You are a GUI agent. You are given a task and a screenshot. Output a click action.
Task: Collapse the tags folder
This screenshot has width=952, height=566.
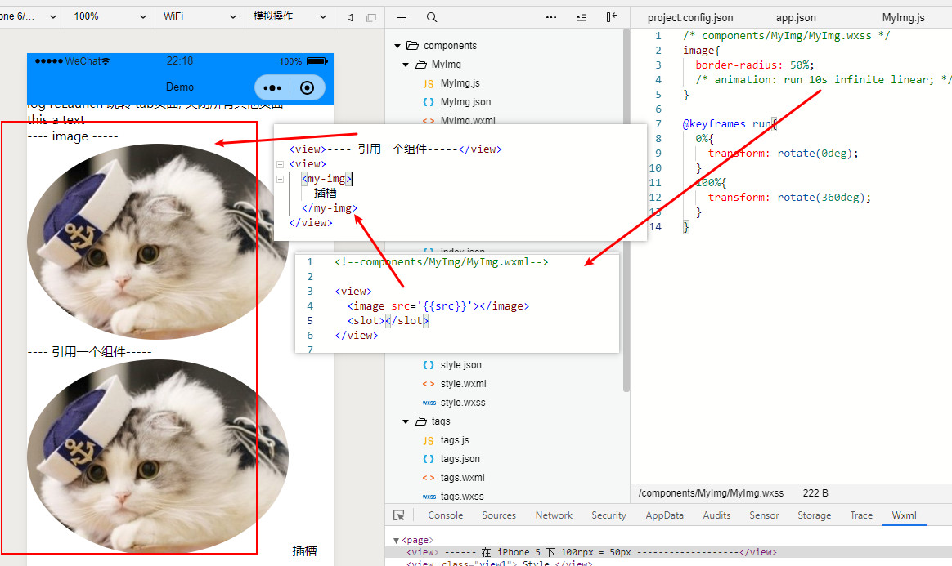pyautogui.click(x=406, y=421)
